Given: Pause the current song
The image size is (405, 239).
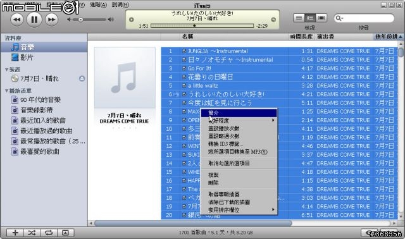Looking at the screenshot, I should click(x=34, y=20).
